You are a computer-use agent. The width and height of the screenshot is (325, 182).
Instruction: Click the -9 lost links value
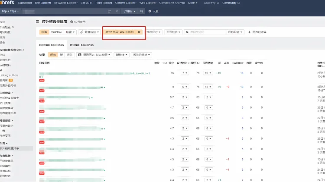click(227, 87)
